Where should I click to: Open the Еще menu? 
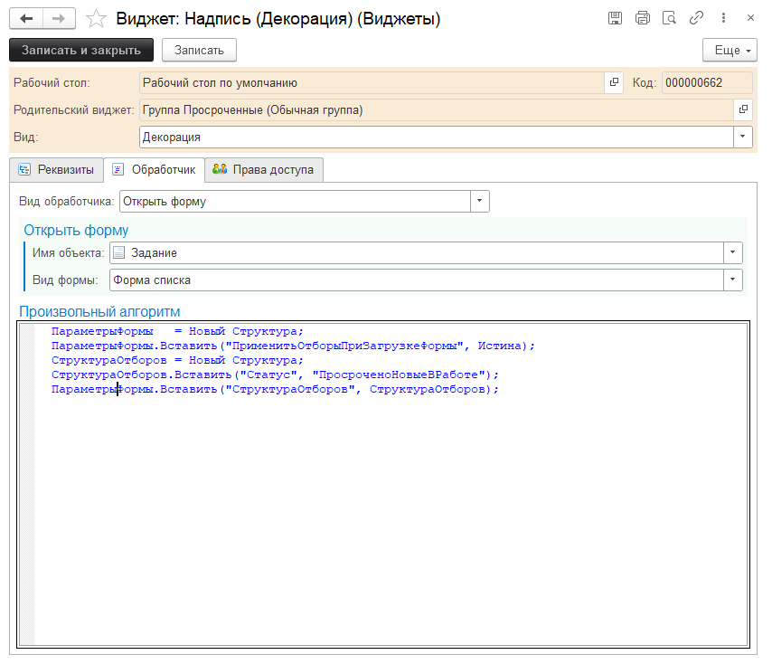tap(729, 50)
